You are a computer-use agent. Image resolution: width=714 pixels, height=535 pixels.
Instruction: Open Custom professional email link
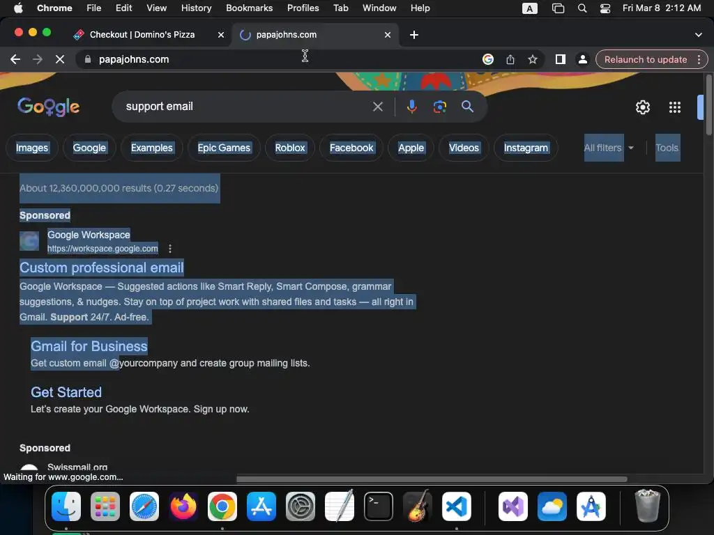(x=102, y=267)
